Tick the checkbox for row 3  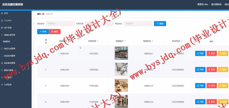coord(40,86)
